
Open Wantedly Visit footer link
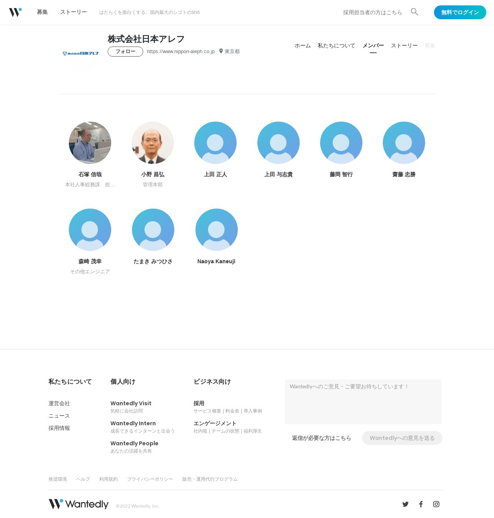131,403
